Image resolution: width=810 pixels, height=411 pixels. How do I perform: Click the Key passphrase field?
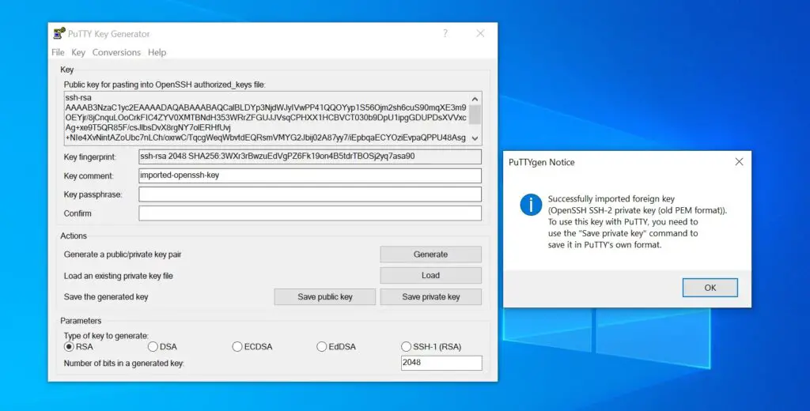(x=310, y=194)
